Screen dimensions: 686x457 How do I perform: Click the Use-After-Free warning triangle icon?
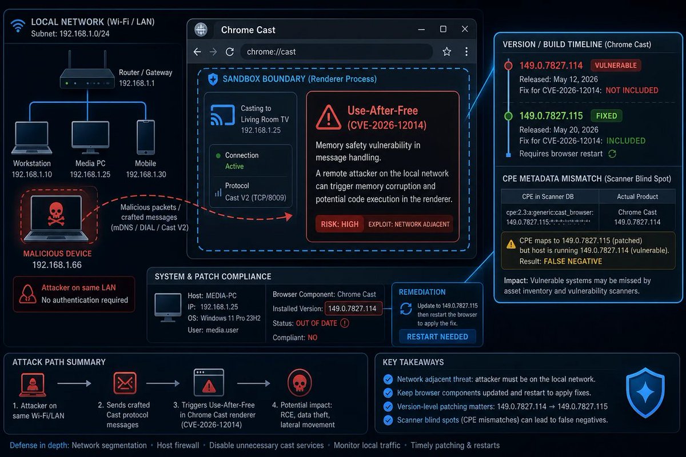pyautogui.click(x=328, y=117)
